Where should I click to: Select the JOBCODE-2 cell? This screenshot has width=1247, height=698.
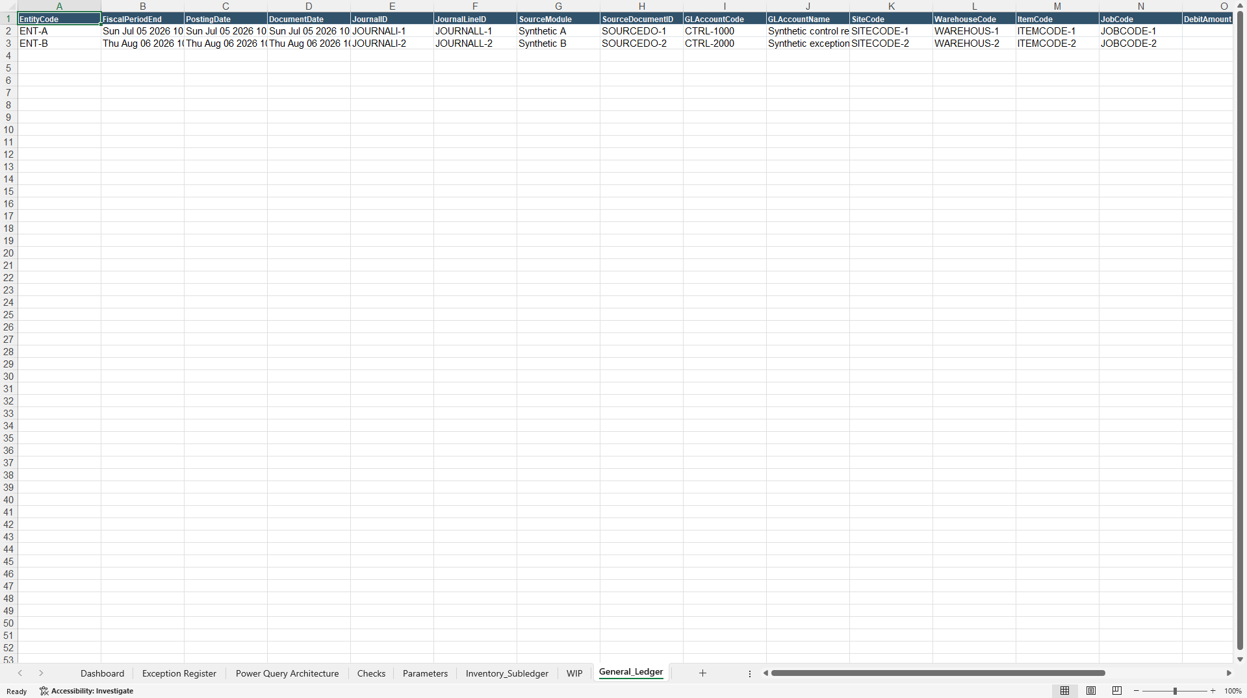1140,44
